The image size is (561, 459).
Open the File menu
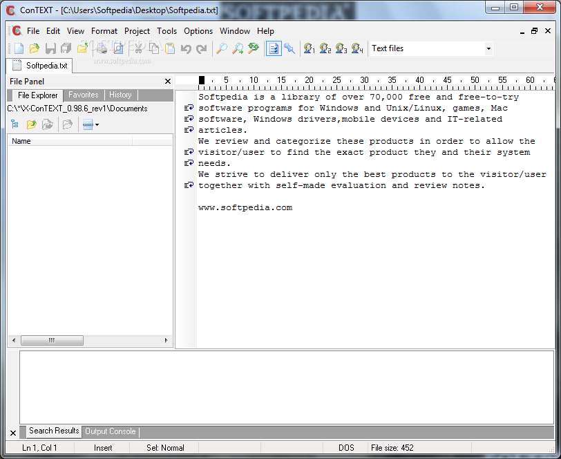33,31
